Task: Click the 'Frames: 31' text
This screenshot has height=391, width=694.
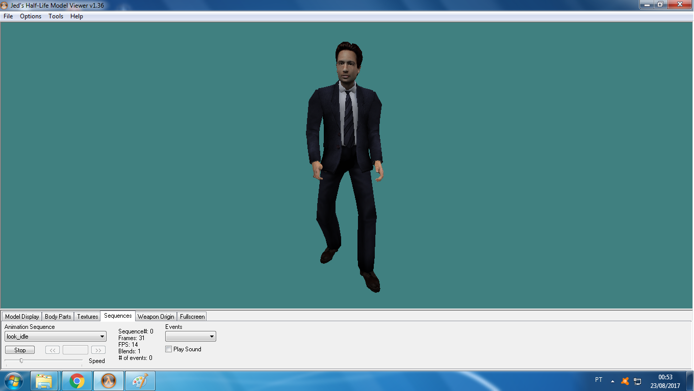Action: point(132,338)
